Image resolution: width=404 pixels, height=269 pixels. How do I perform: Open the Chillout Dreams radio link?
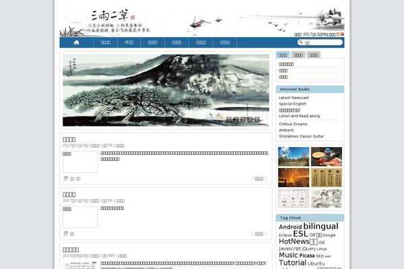[293, 124]
